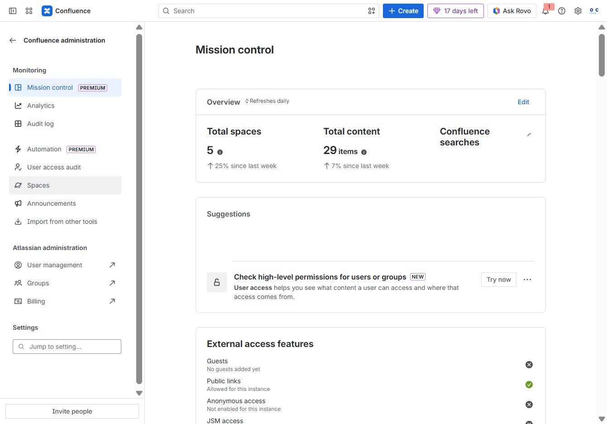The image size is (607, 424).
Task: Open Ask Rovo
Action: (x=512, y=11)
